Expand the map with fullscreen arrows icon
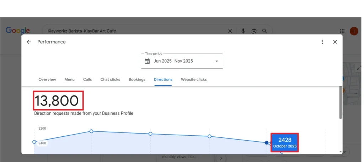The width and height of the screenshot is (364, 162). coord(359,68)
